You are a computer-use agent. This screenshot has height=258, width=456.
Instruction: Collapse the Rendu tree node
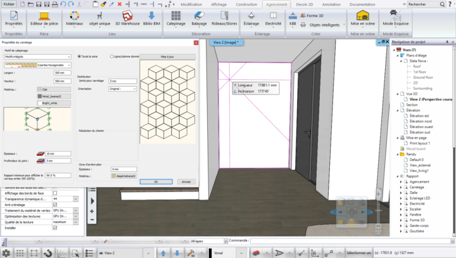pyautogui.click(x=398, y=154)
